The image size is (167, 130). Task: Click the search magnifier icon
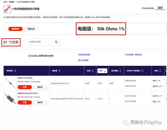click(x=56, y=42)
